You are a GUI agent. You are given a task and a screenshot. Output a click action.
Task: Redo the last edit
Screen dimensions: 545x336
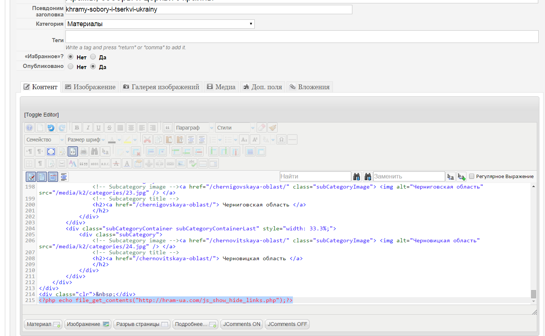tap(62, 128)
